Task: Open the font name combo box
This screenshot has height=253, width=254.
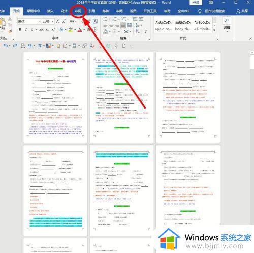Action: point(29,21)
